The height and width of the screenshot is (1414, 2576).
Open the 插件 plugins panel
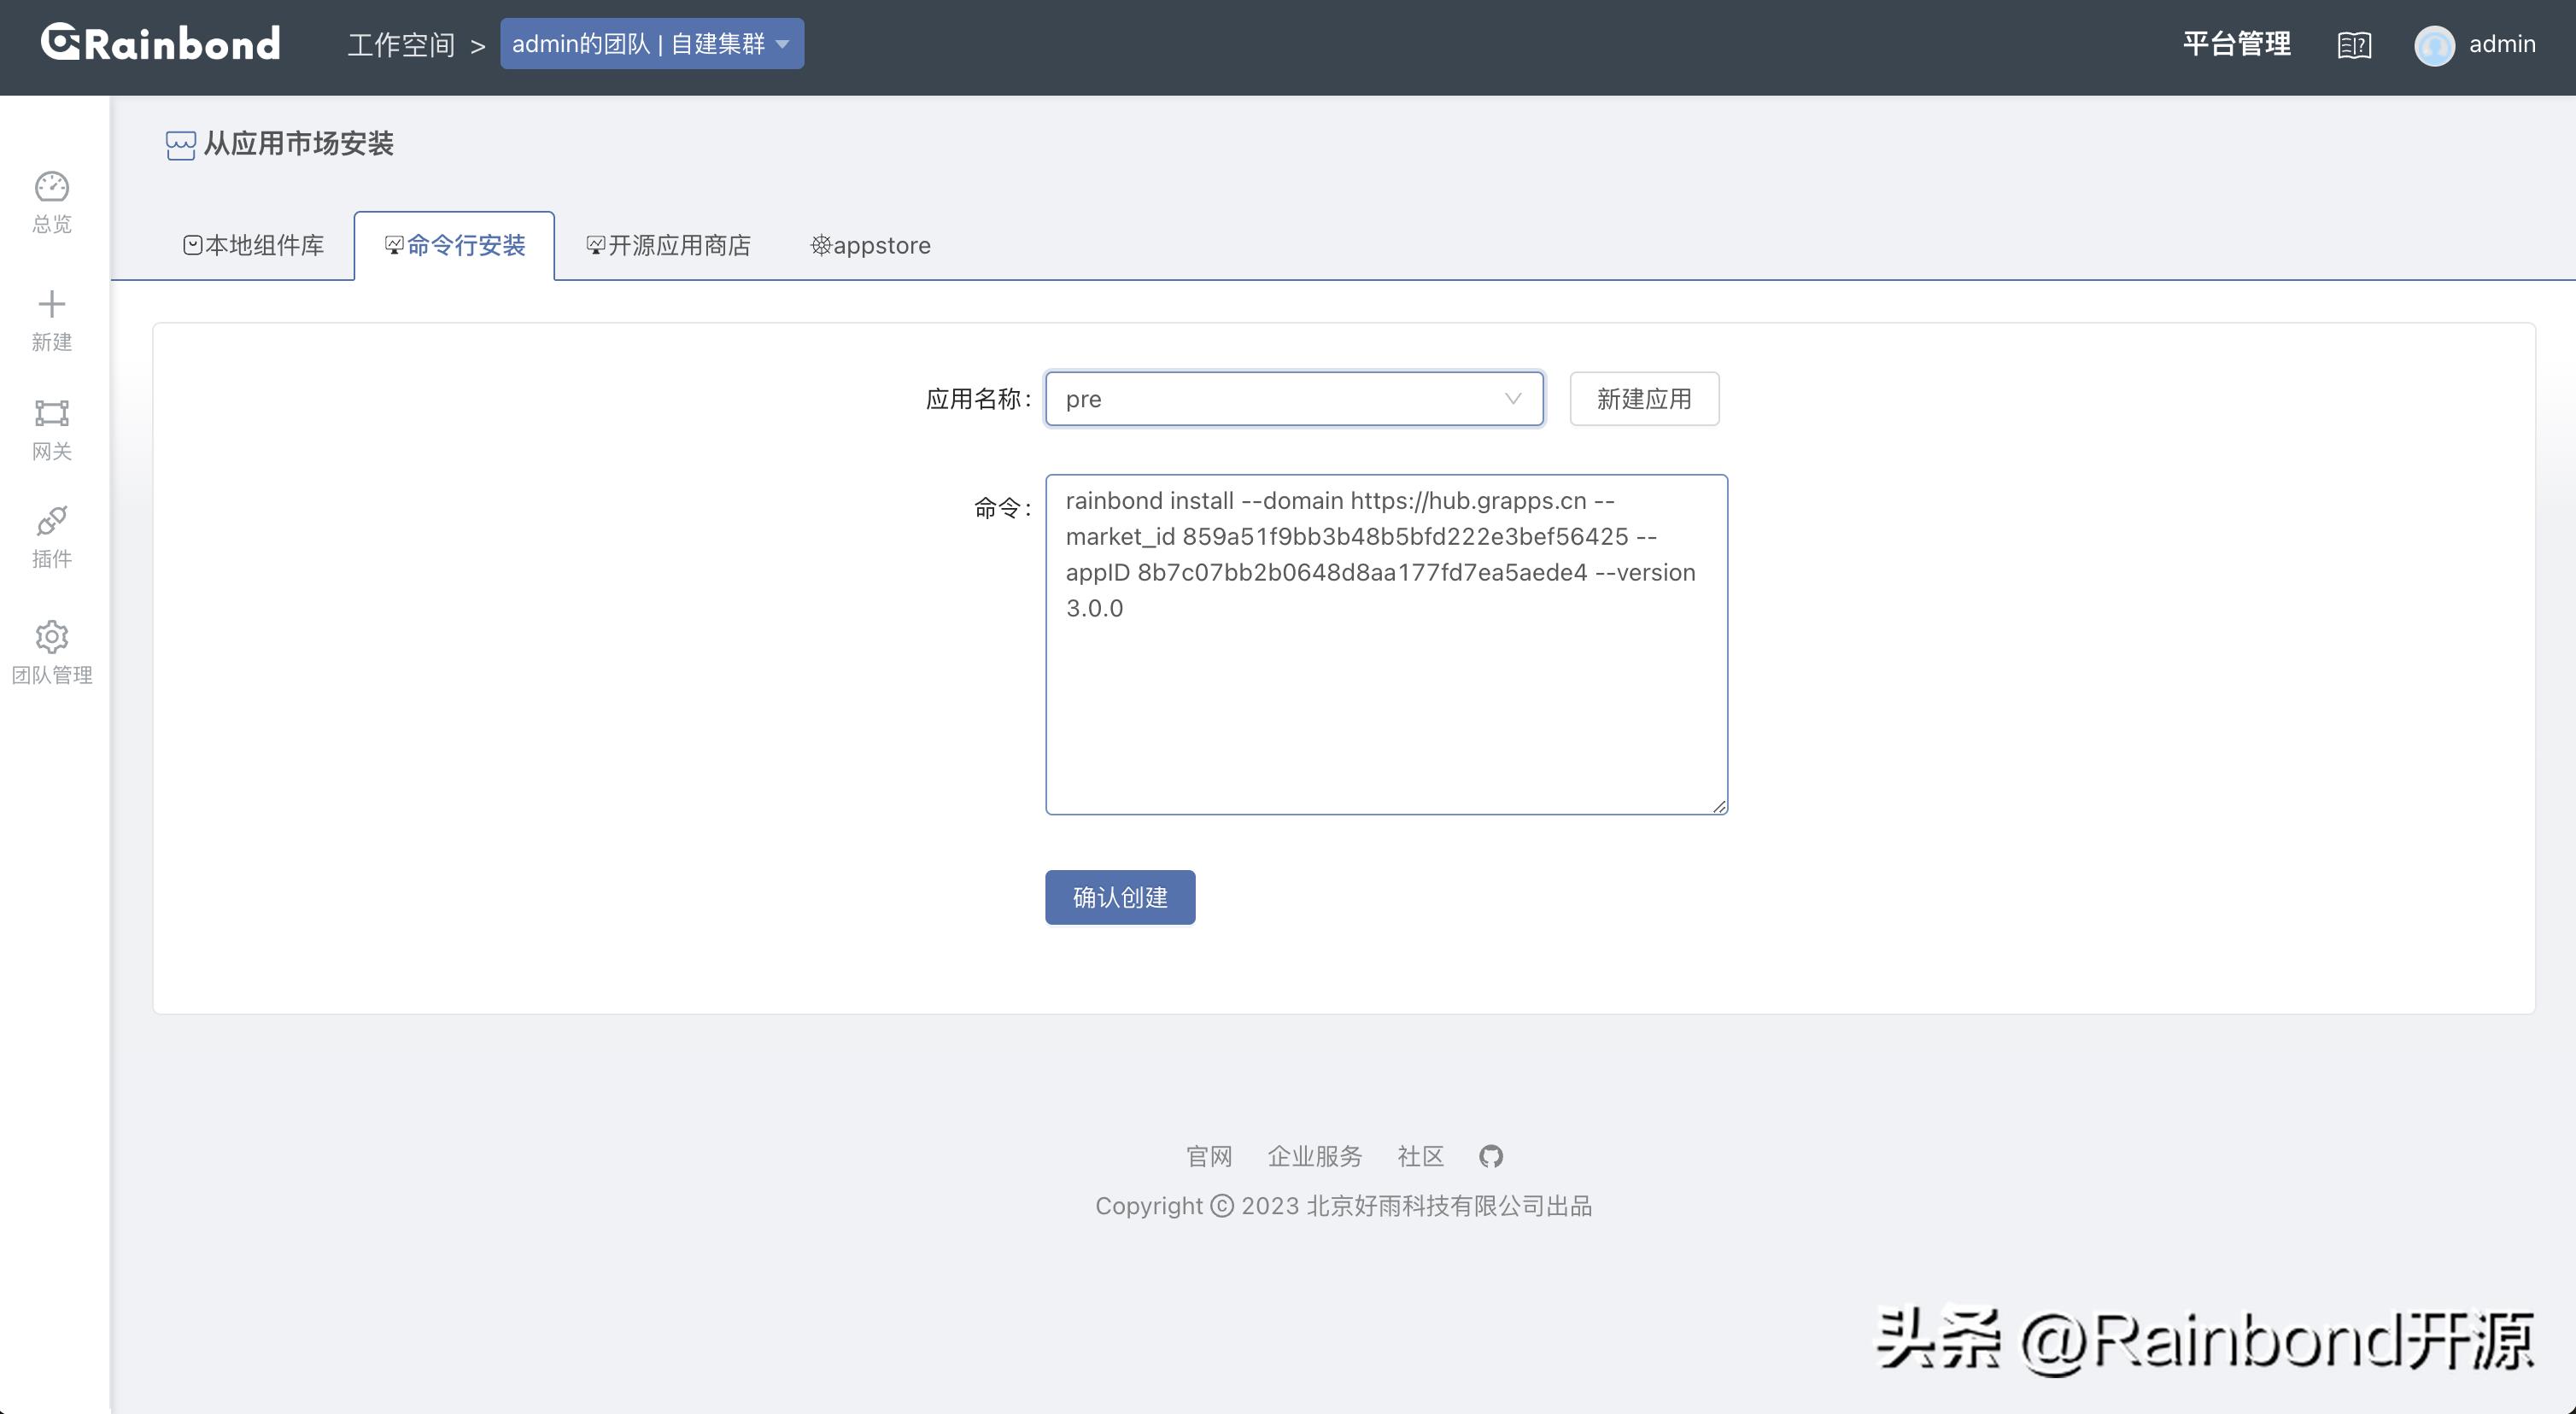tap(51, 538)
